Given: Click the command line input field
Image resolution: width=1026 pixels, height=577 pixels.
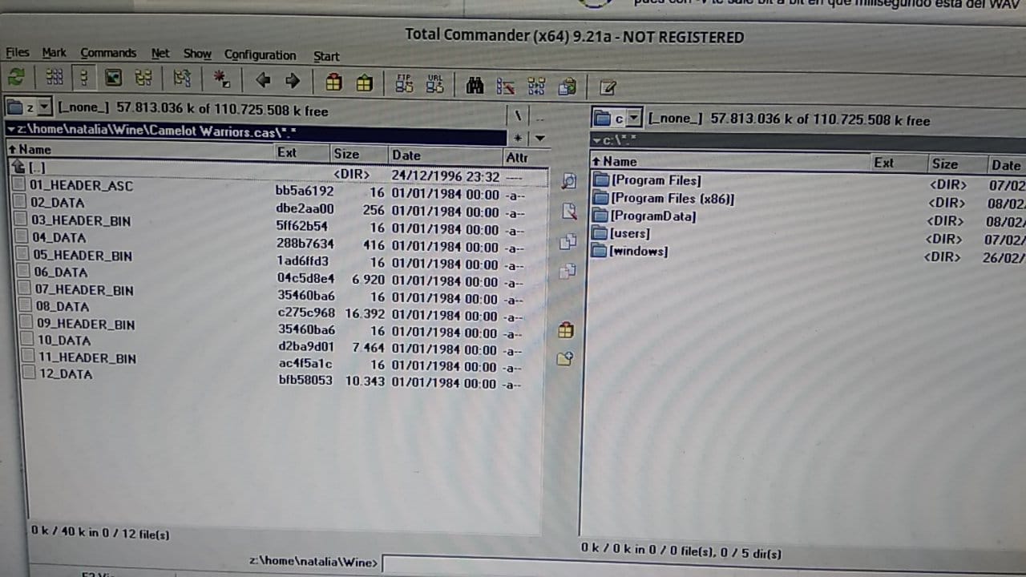Looking at the screenshot, I should click(x=704, y=564).
